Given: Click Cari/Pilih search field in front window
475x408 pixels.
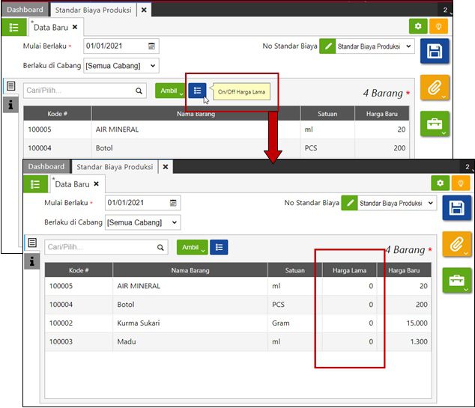Looking at the screenshot, I should [x=106, y=247].
